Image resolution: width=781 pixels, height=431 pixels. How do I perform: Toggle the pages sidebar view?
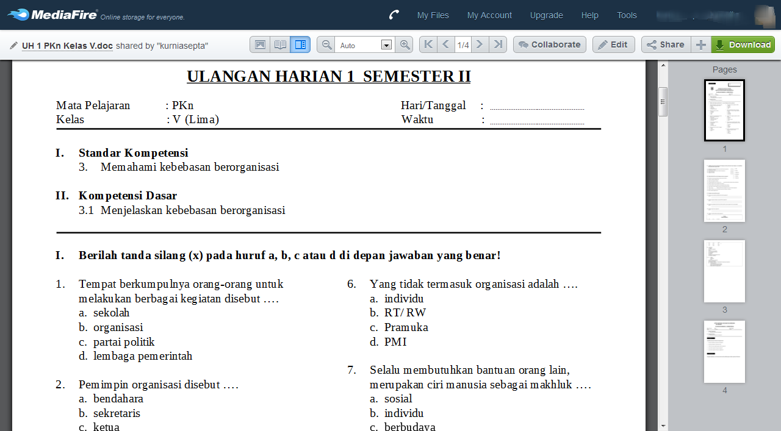click(300, 45)
